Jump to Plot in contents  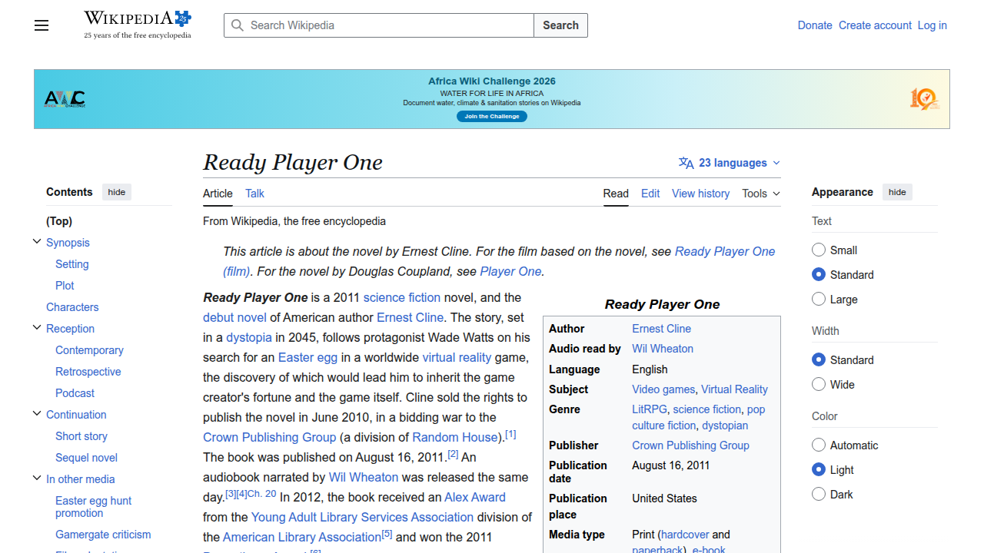click(65, 286)
